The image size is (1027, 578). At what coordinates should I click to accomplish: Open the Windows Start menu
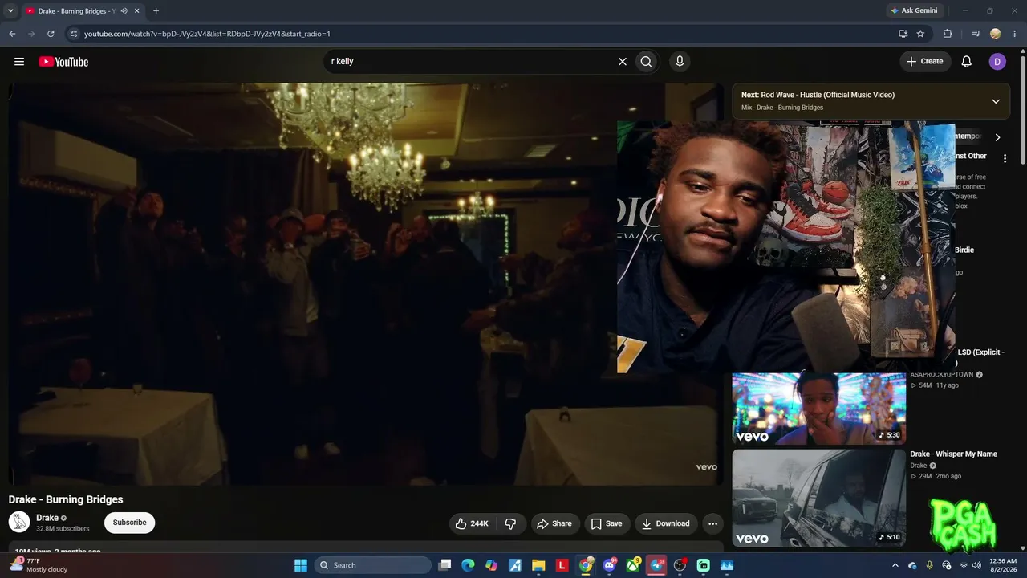tap(301, 565)
